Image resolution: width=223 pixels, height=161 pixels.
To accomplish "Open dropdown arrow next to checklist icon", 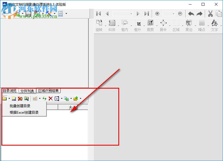I will (x=40, y=98).
